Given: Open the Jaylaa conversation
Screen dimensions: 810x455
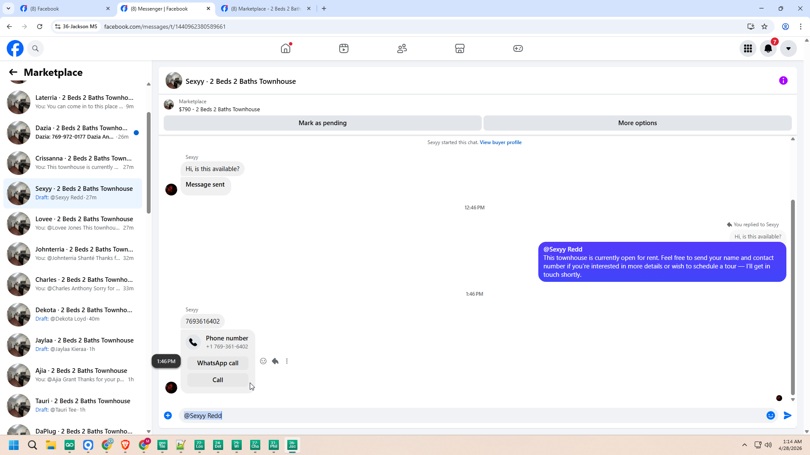Looking at the screenshot, I should 73,345.
